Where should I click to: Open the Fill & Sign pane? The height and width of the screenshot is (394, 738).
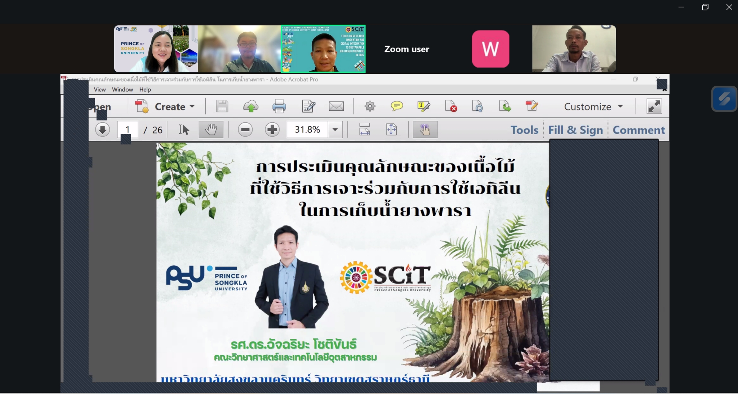(x=575, y=130)
